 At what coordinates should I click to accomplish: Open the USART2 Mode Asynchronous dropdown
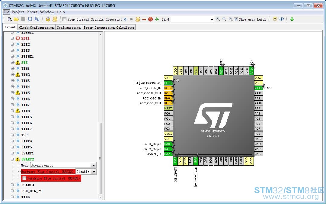pos(94,166)
